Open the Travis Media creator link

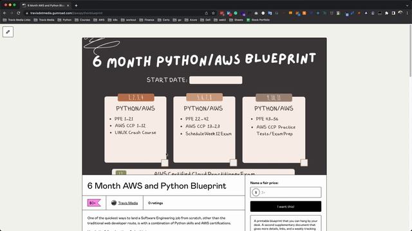pos(128,203)
